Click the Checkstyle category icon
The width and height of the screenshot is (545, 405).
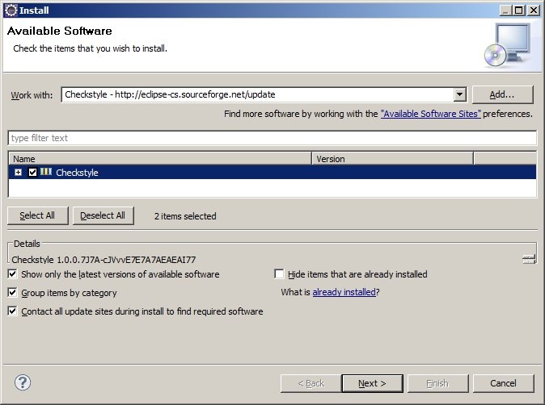click(46, 172)
